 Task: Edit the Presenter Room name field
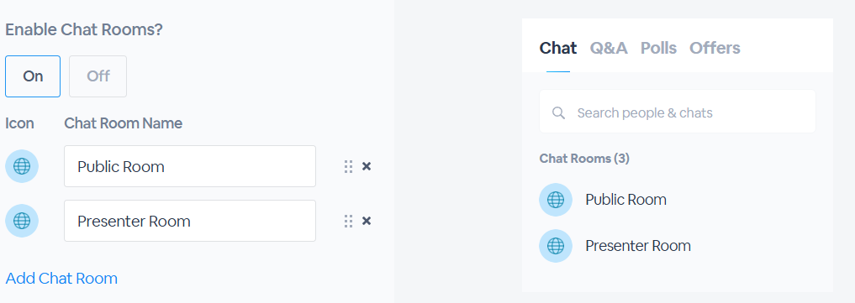(x=190, y=221)
